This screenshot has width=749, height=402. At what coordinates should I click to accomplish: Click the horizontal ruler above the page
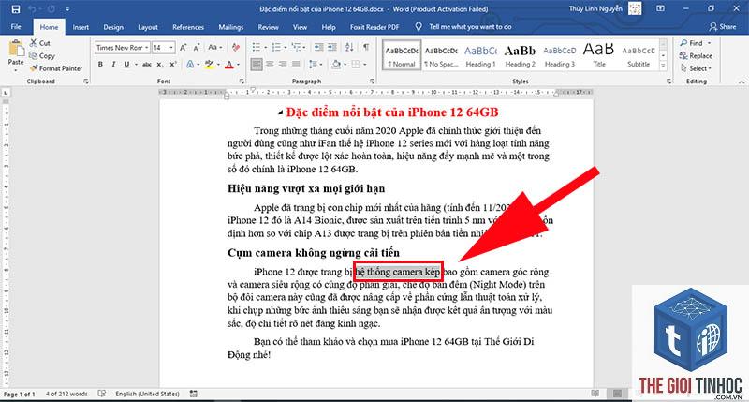pyautogui.click(x=377, y=92)
